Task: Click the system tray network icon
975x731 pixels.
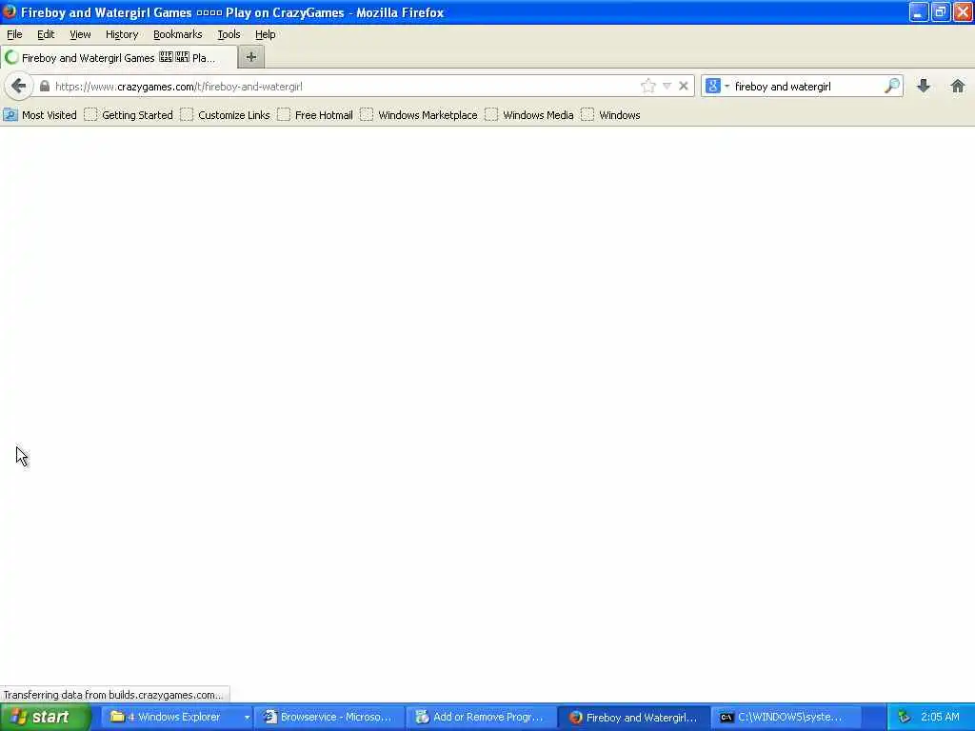Action: [905, 717]
